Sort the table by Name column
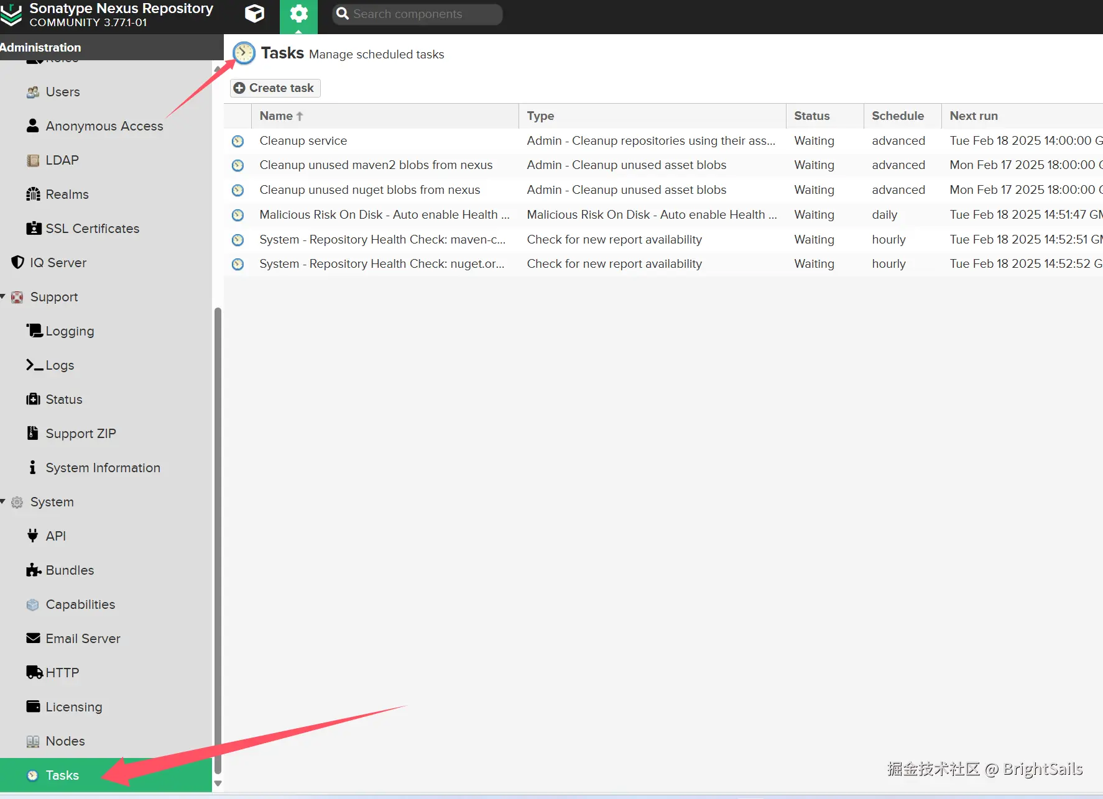This screenshot has height=799, width=1103. [x=385, y=116]
